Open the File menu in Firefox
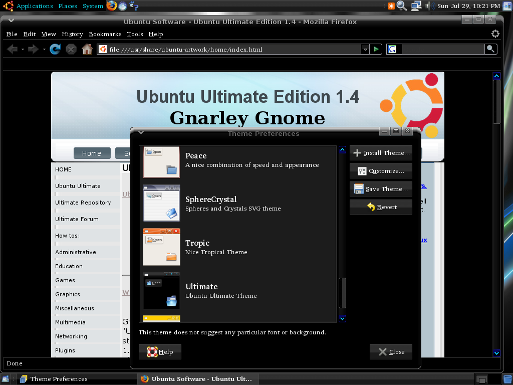 12,34
